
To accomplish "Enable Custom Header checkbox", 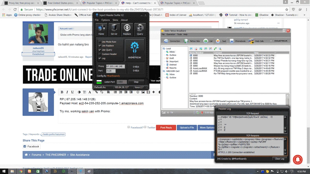I will [x=100, y=54].
